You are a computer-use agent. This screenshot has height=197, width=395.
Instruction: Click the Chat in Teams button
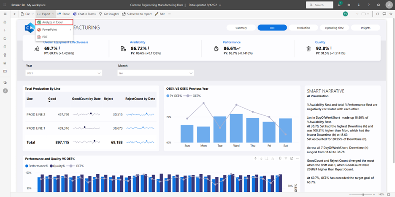pos(84,14)
